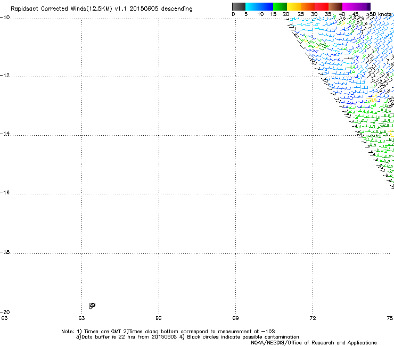Click the latitude label -10

point(5,17)
